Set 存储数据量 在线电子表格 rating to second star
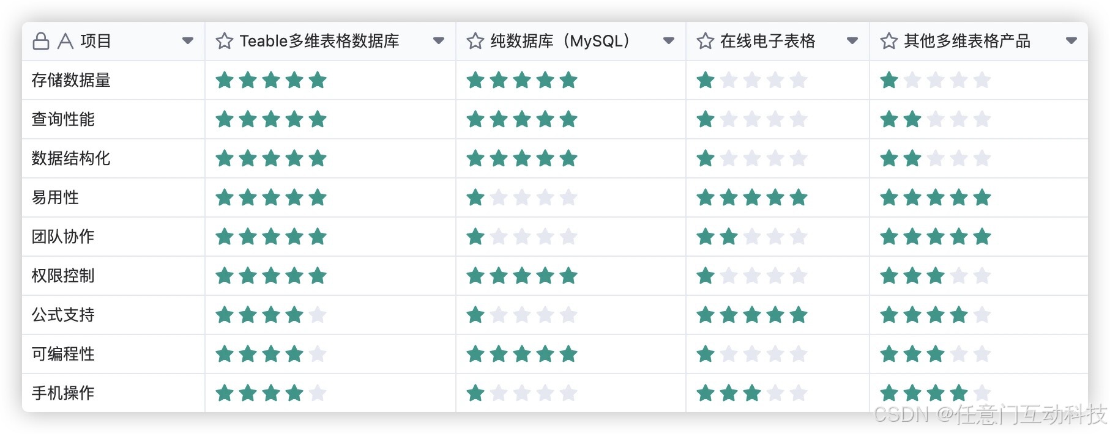 (x=729, y=80)
